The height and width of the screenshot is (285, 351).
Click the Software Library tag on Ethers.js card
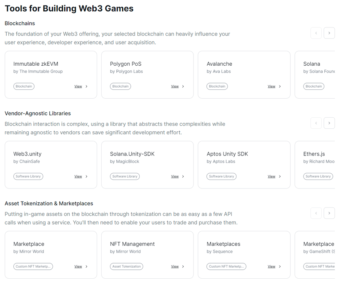click(318, 176)
